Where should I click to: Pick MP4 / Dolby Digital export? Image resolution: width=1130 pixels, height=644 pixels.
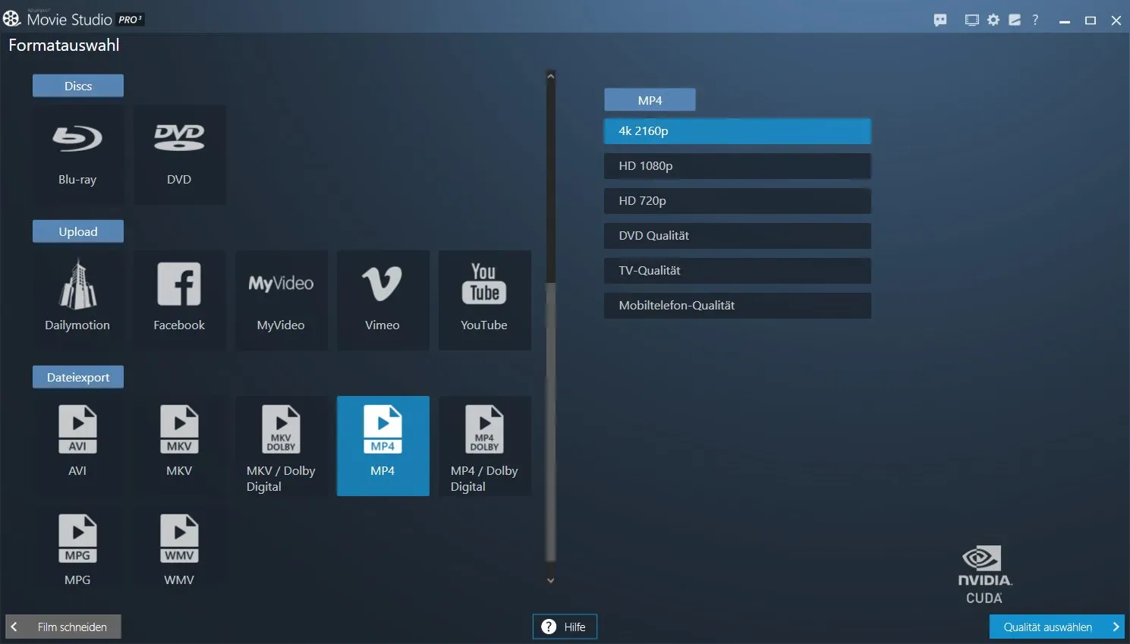tap(484, 445)
